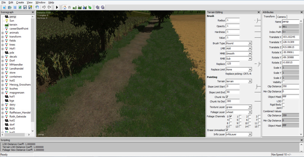Image resolution: width=304 pixels, height=157 pixels.
Task: Expand the trees node in Scenegraph
Action: tap(3, 45)
